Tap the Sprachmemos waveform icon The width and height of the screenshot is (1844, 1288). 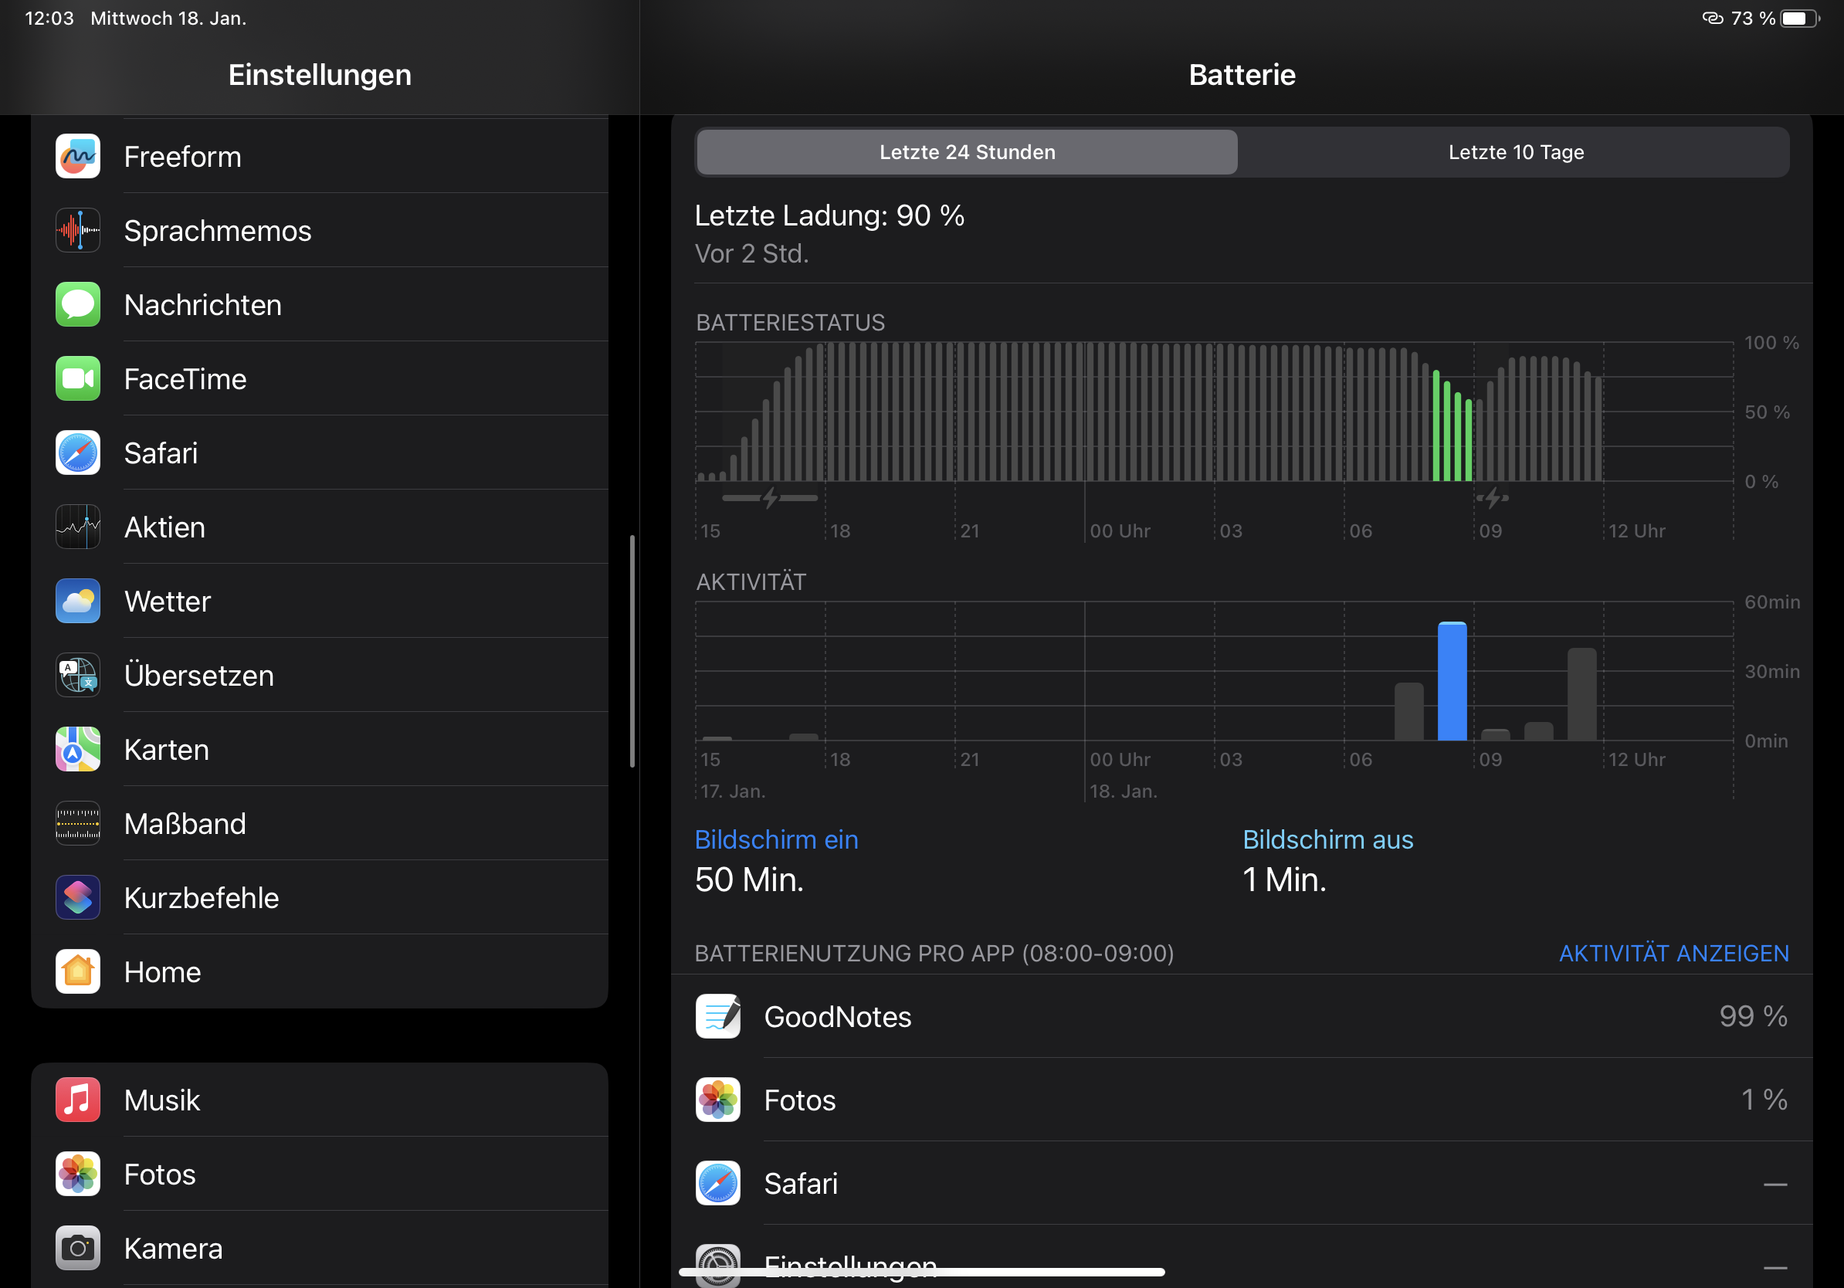(78, 230)
